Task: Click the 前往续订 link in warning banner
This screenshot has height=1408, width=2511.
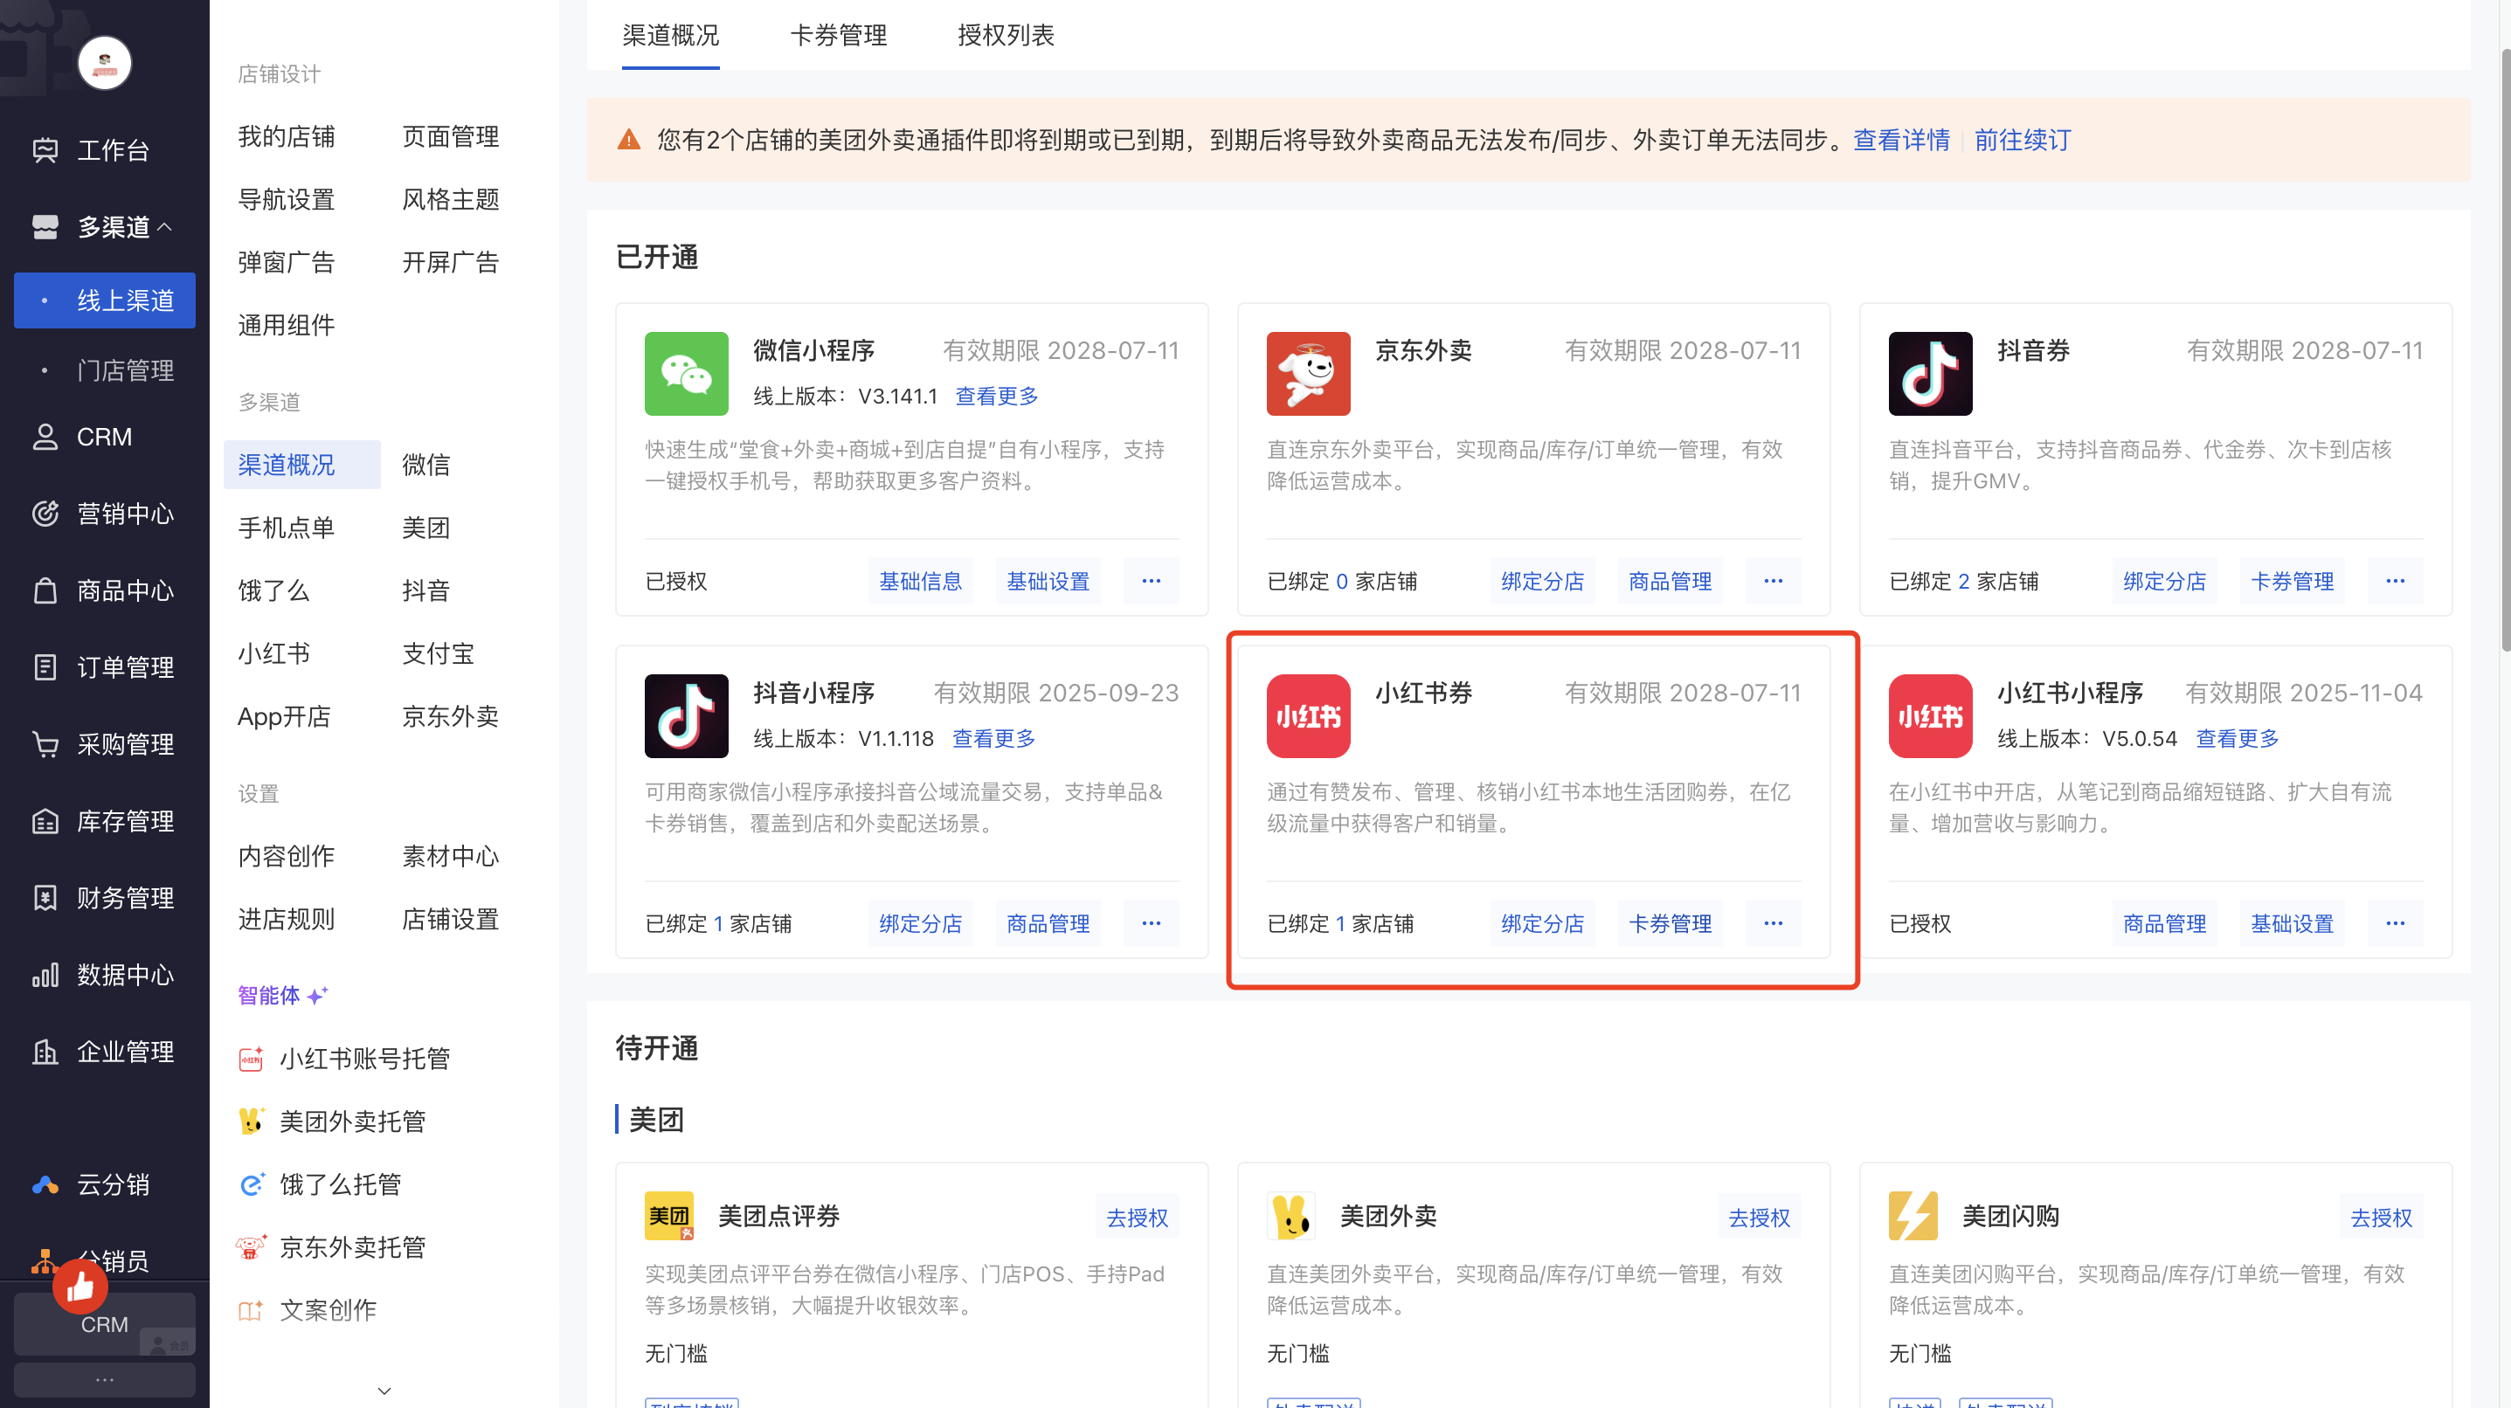Action: point(2022,141)
